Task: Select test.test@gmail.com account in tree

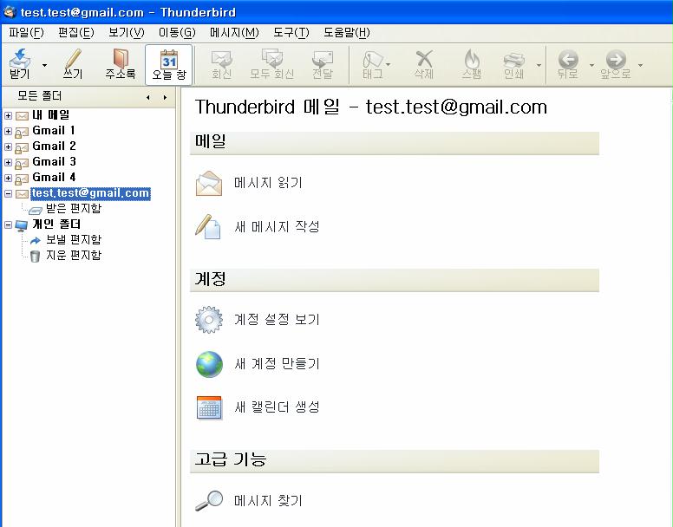Action: tap(90, 193)
